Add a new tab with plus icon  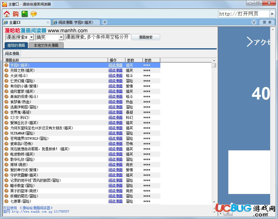[105, 22]
